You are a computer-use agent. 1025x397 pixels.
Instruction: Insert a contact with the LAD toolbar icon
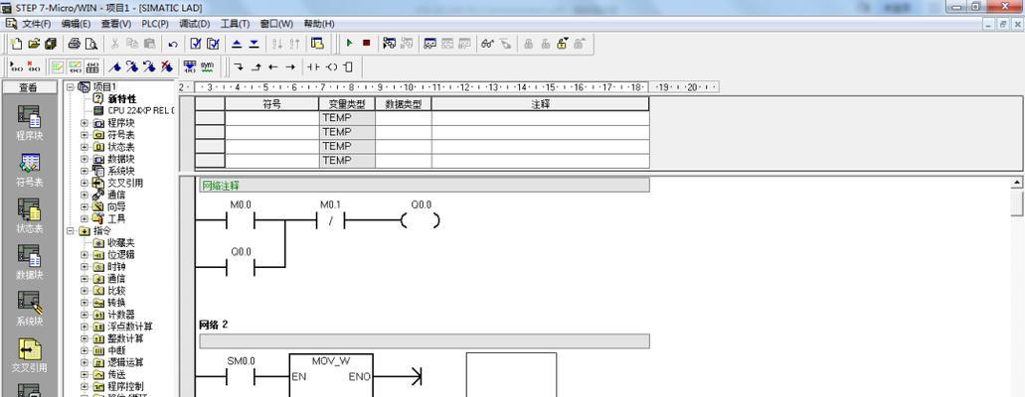(313, 66)
